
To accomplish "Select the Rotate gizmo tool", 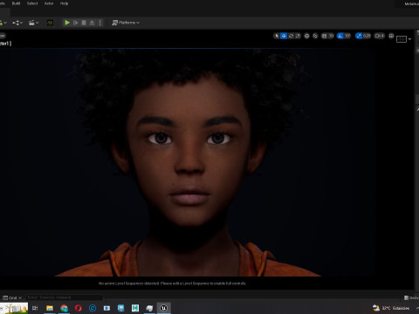I will coord(291,36).
